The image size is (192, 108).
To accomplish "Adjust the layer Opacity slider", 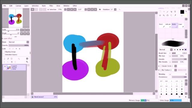I will pos(19,45).
